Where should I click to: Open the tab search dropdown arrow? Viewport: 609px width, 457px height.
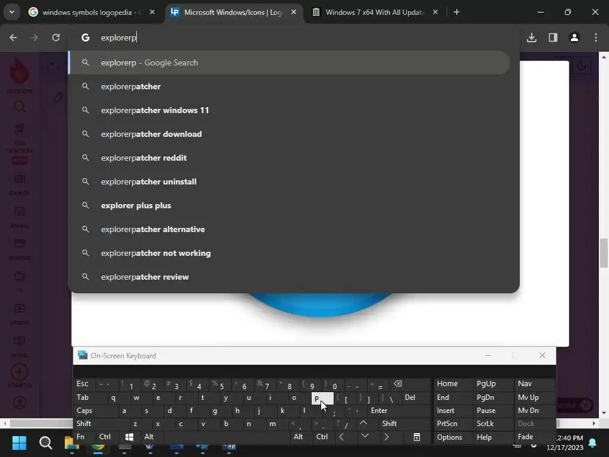[12, 12]
